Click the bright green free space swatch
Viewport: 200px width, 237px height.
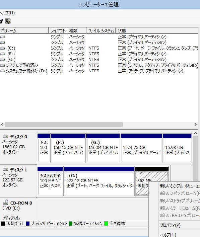tap(106, 223)
